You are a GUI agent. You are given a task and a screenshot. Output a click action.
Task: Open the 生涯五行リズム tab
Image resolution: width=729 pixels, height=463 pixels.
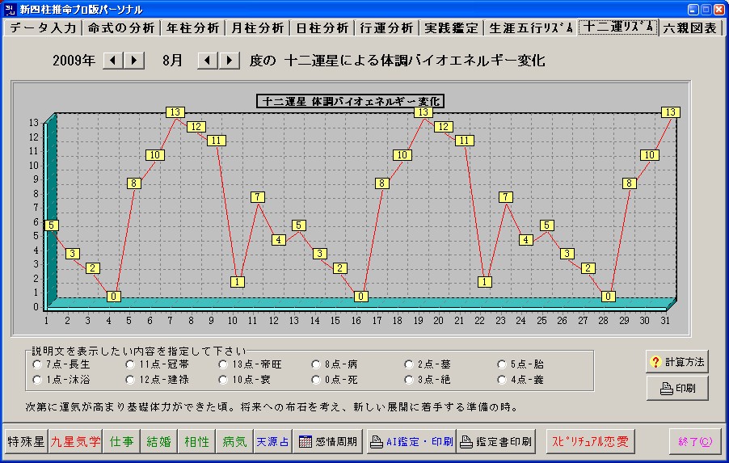pos(531,28)
